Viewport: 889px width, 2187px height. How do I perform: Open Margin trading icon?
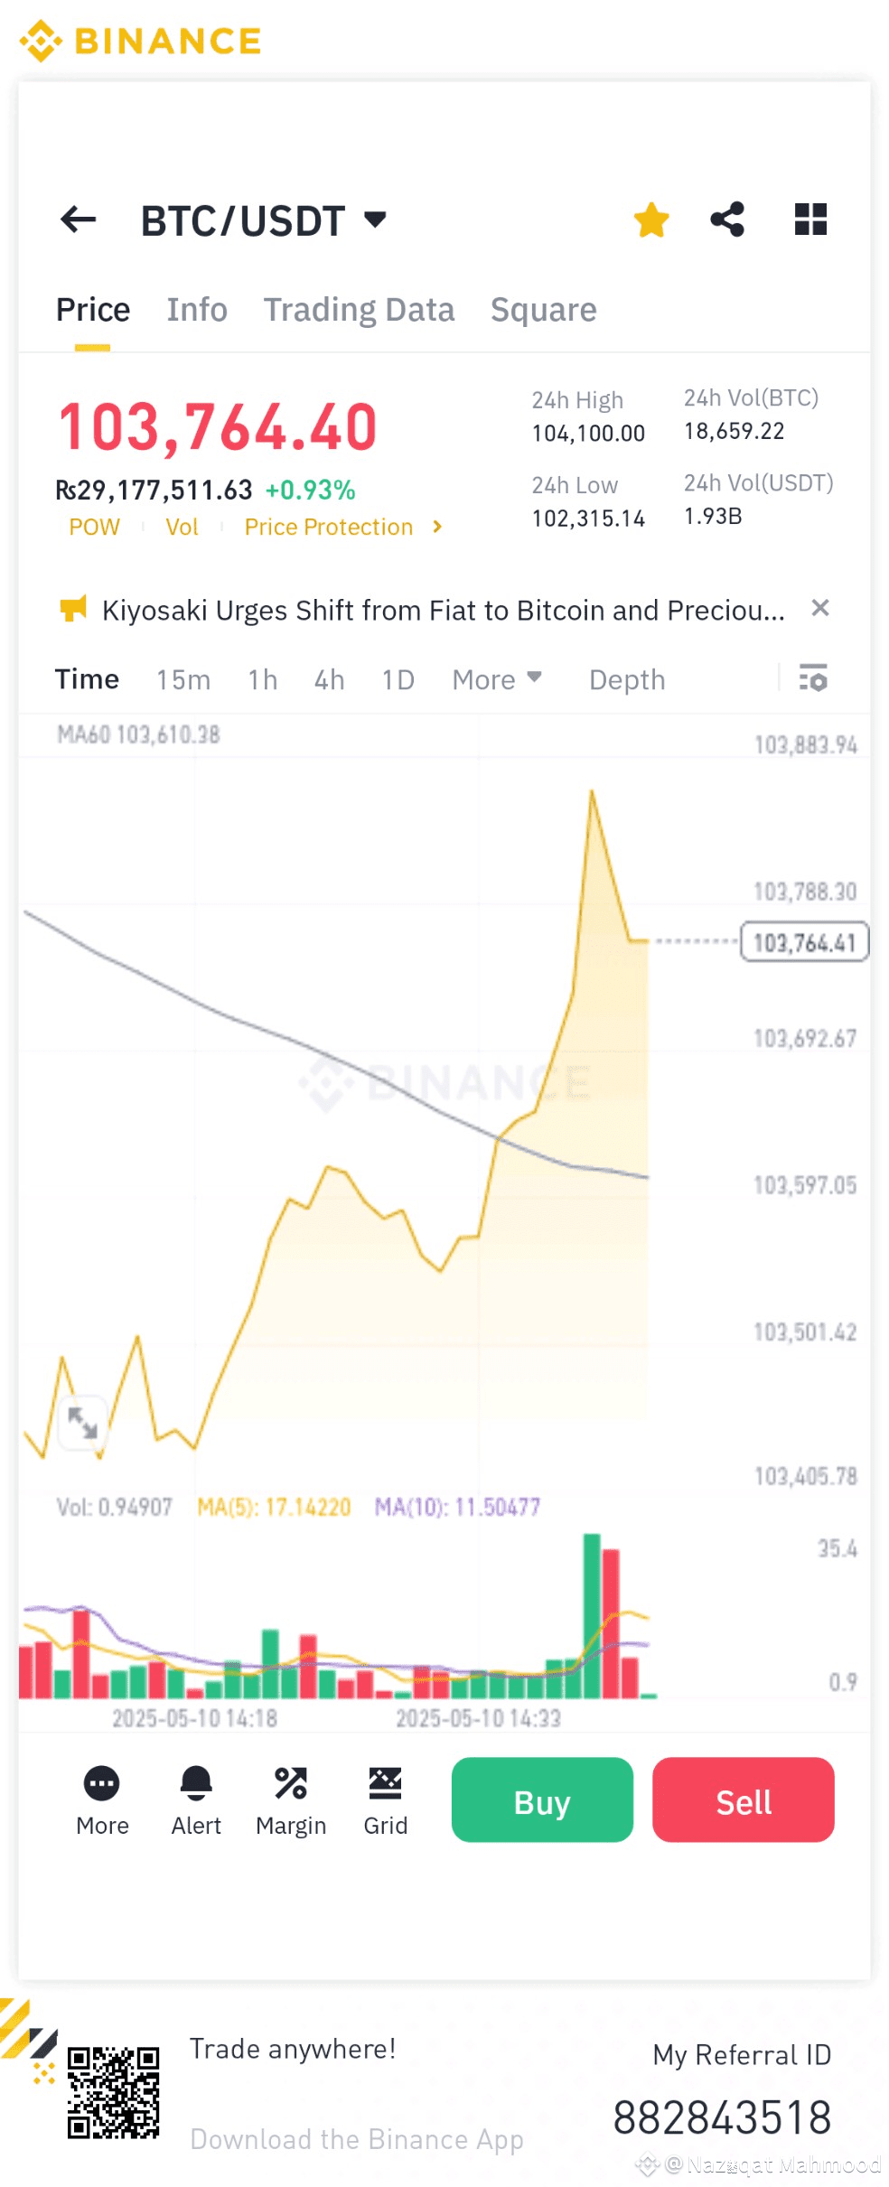[x=291, y=1784]
